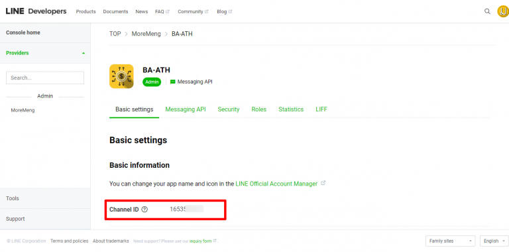Viewport: 509px width, 252px height.
Task: Click the BA-ATH channel icon
Action: (121, 76)
